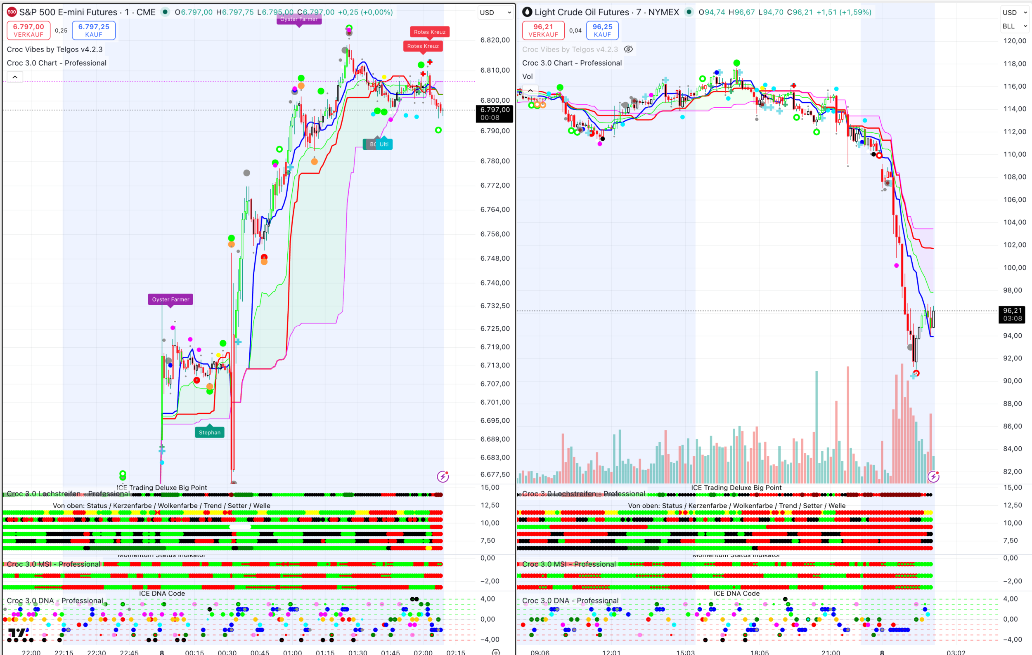This screenshot has height=655, width=1032.
Task: Click market status dot on Crude Oil chart
Action: [x=689, y=12]
